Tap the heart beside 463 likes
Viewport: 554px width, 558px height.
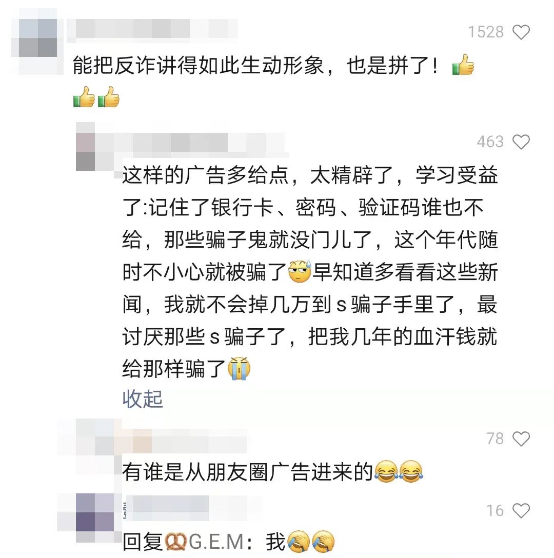click(x=521, y=142)
